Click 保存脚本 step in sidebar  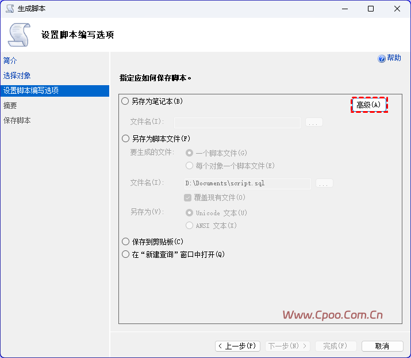coord(17,120)
